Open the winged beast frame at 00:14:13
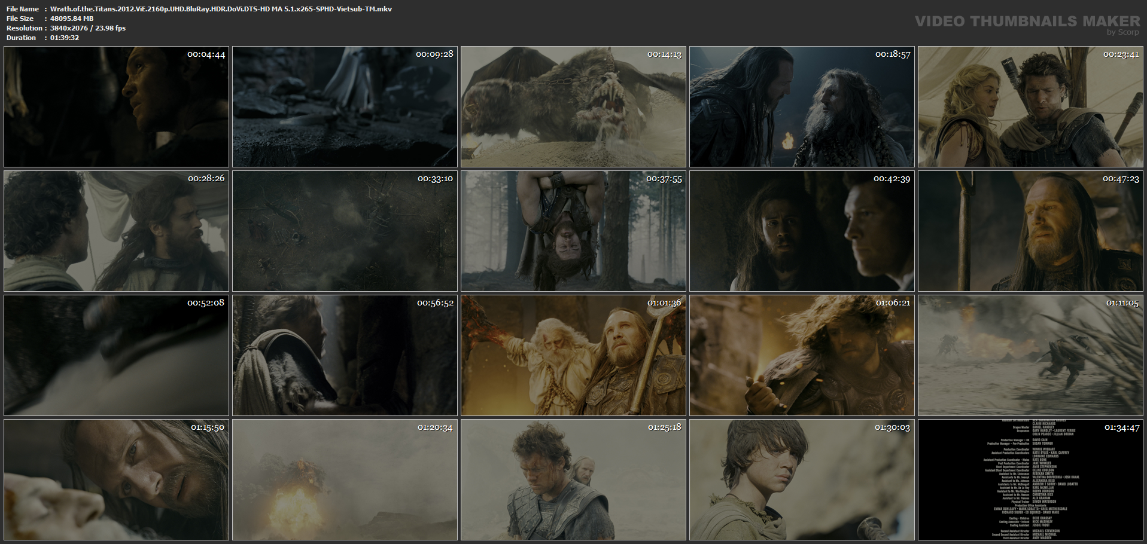Viewport: 1147px width, 544px height. (x=573, y=107)
